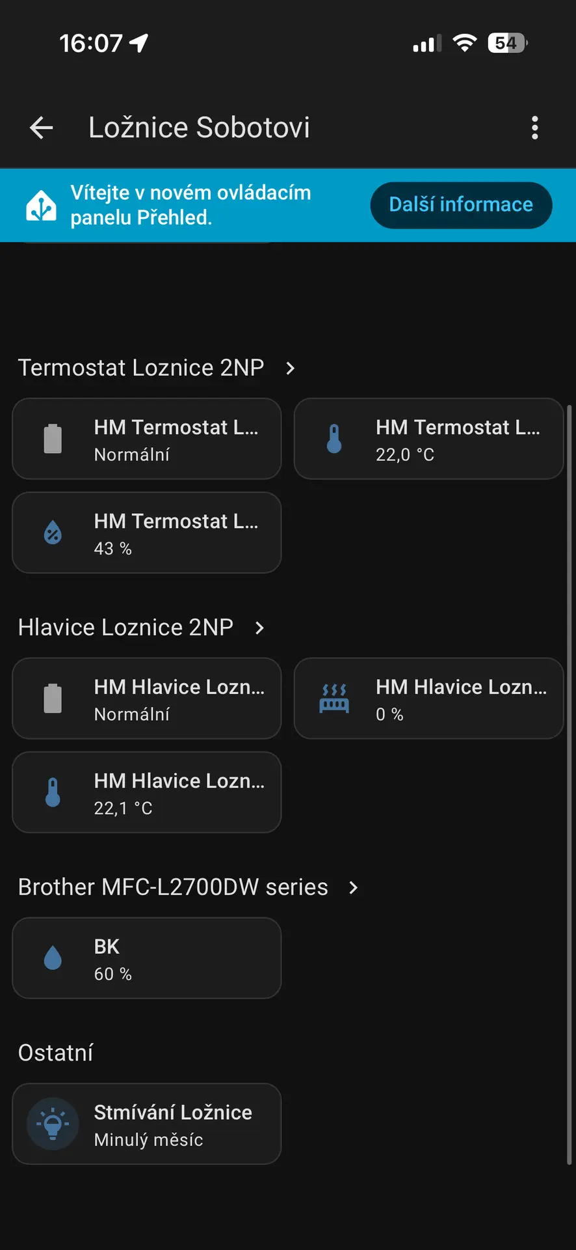Open the Termostat Loznice 2NP heading

[140, 368]
